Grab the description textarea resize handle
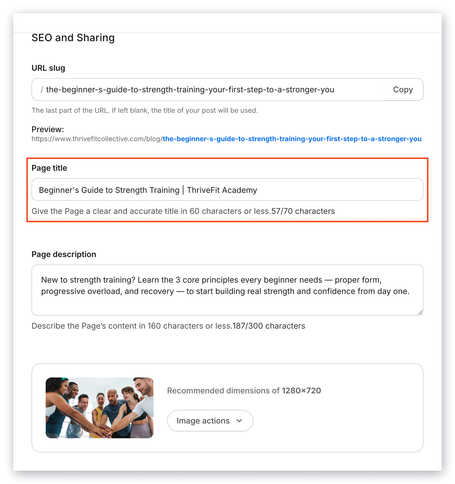455x484 pixels. click(x=420, y=312)
